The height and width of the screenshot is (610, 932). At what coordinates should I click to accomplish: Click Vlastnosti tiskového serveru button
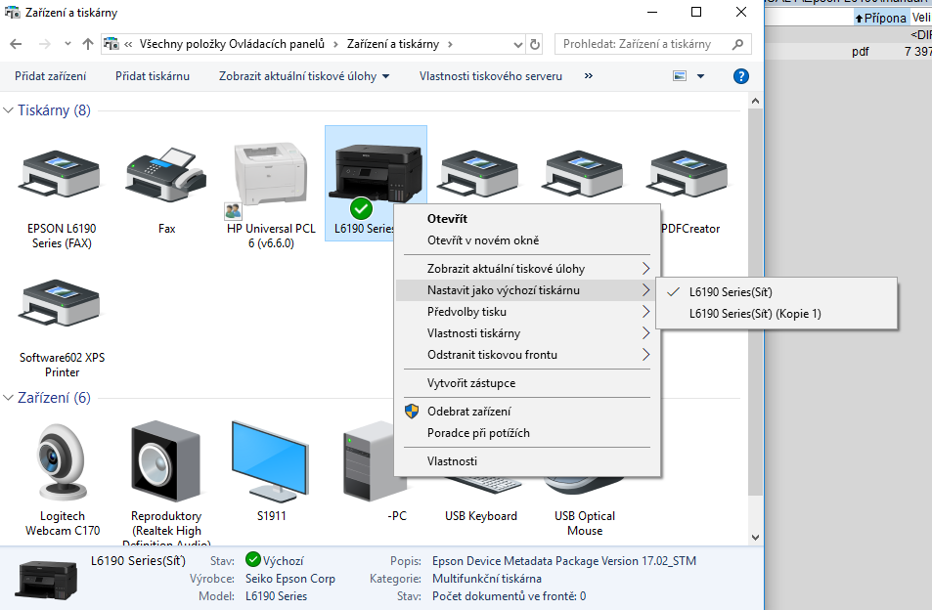tap(490, 76)
